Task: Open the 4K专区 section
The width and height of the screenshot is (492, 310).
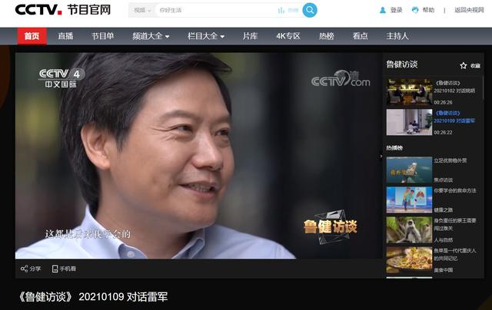Action: coord(288,36)
